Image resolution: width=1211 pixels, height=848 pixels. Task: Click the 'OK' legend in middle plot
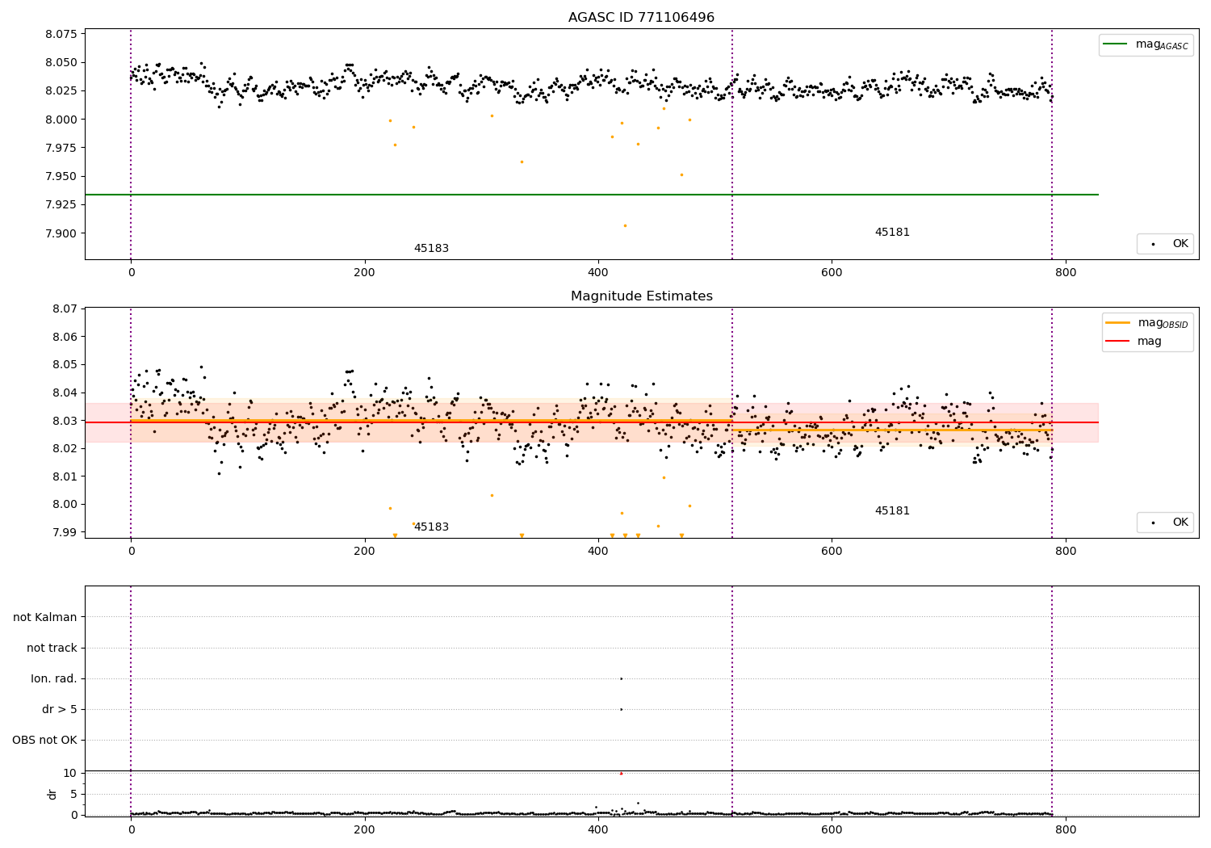click(x=1165, y=523)
